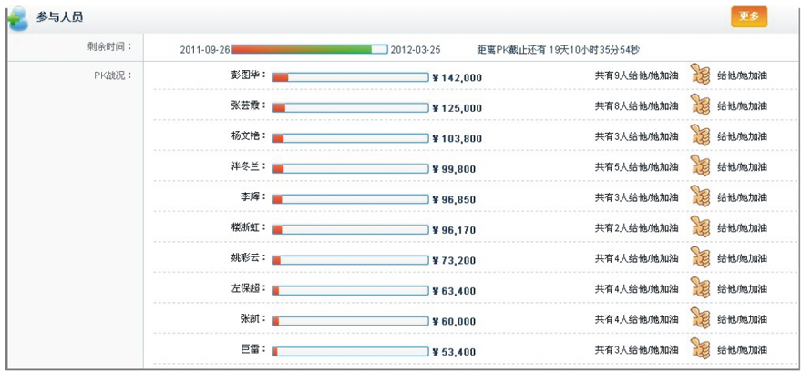Click 给他/她加油 link in the ¥63,400 row
The width and height of the screenshot is (802, 371).
pos(742,289)
